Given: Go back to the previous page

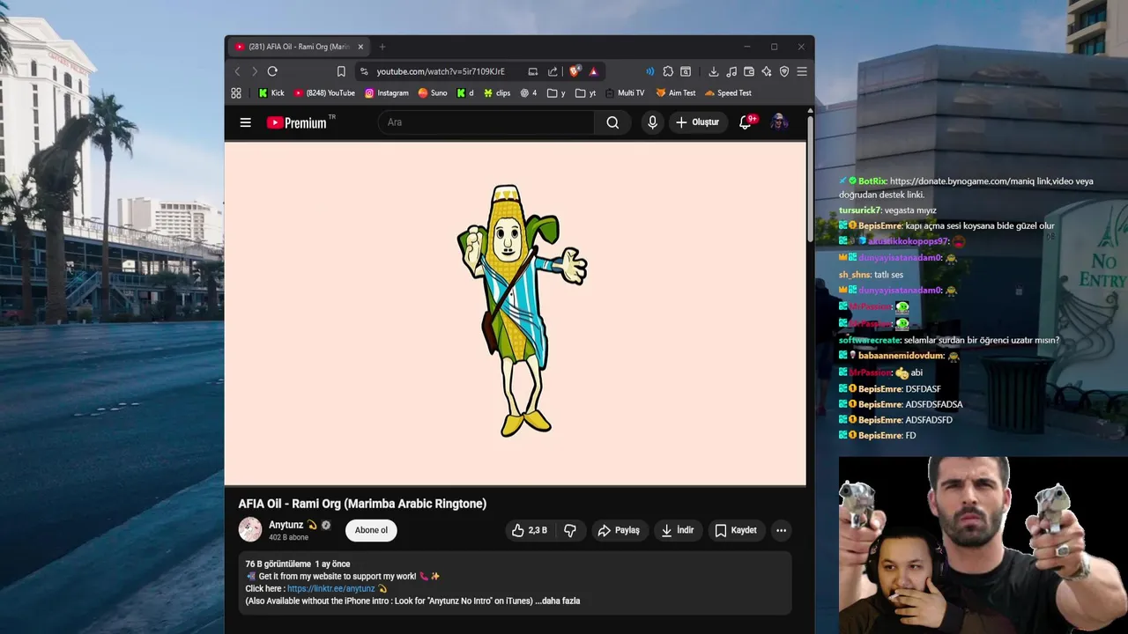Looking at the screenshot, I should click(x=237, y=71).
